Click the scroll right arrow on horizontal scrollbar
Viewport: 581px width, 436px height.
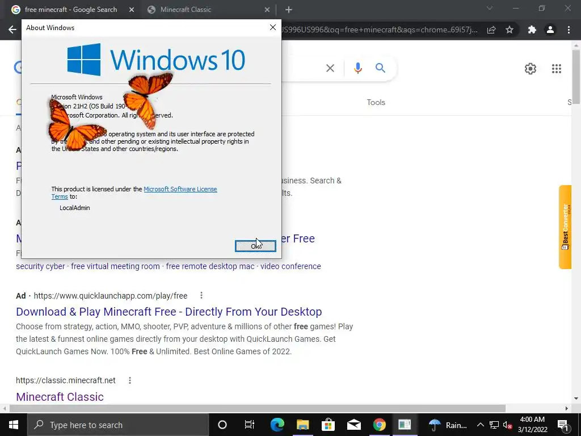coord(567,408)
